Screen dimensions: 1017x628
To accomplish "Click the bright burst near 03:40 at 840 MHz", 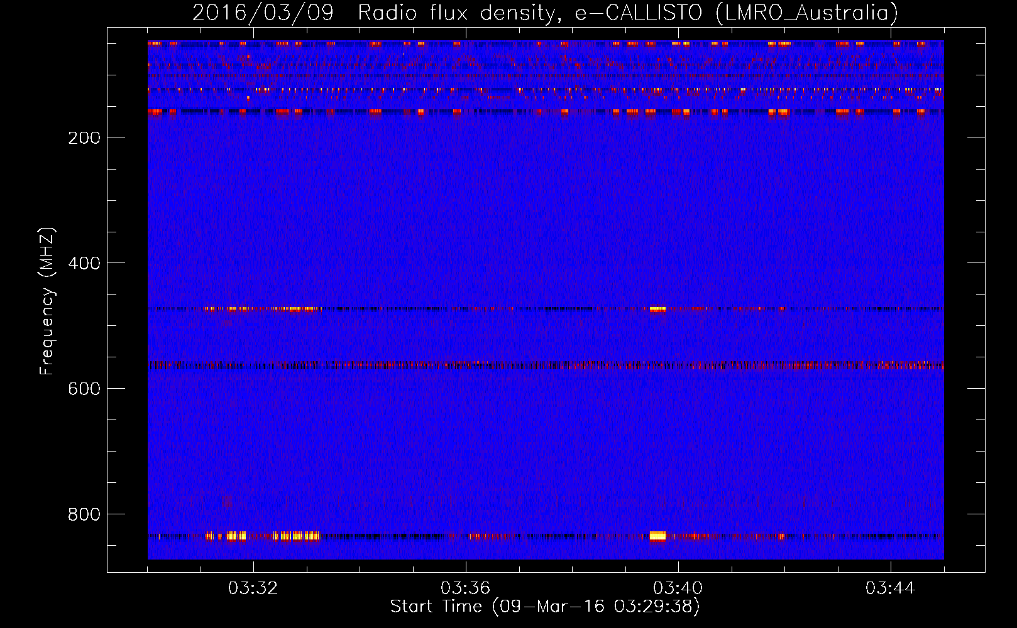I will pos(657,536).
